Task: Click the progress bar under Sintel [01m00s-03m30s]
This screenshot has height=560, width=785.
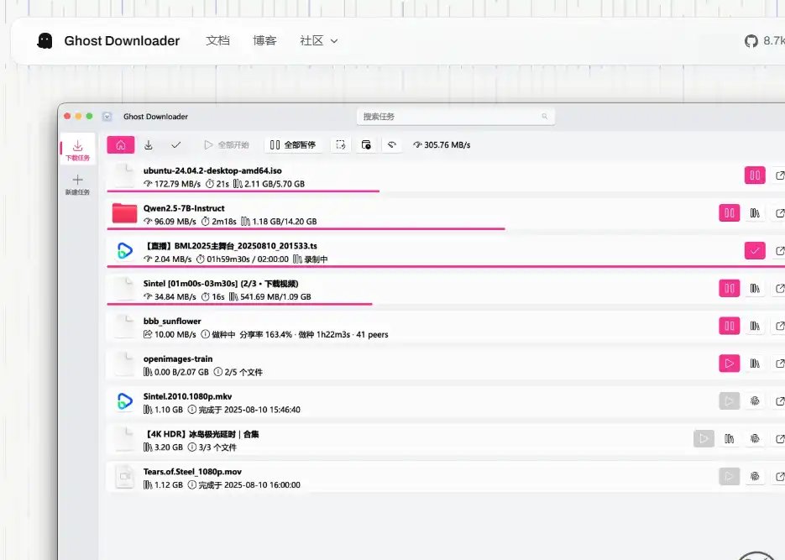Action: tap(240, 303)
